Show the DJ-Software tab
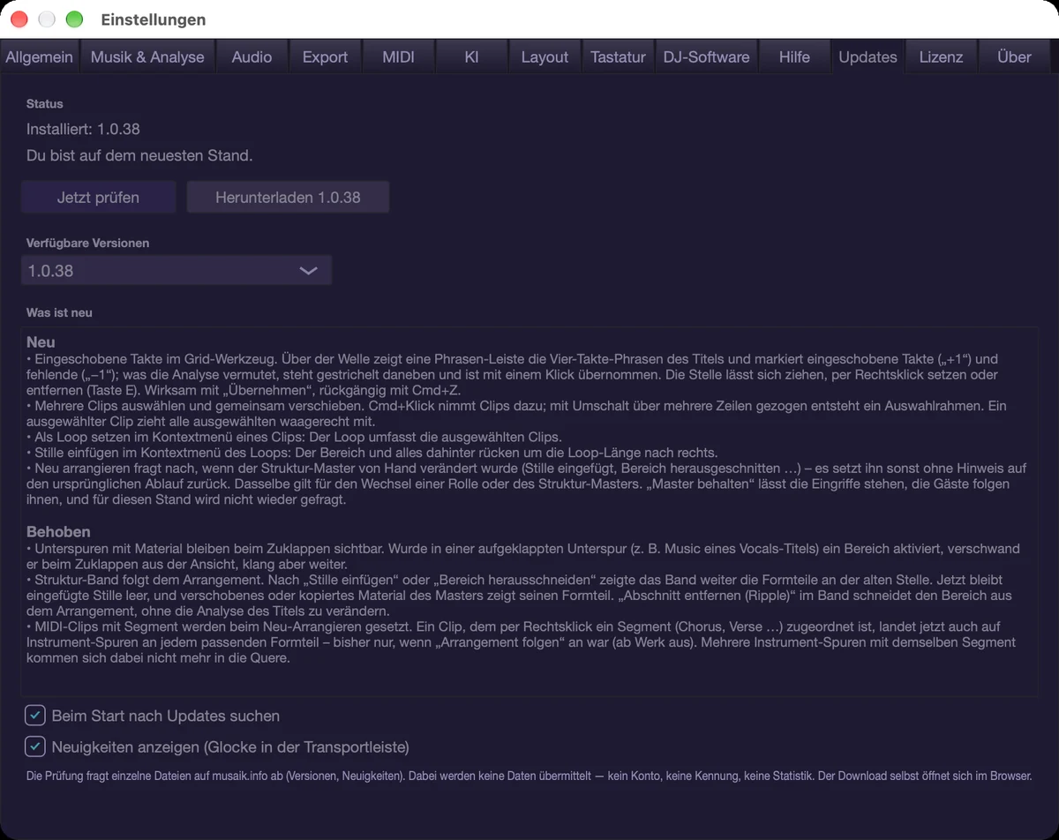Viewport: 1059px width, 840px height. point(706,56)
